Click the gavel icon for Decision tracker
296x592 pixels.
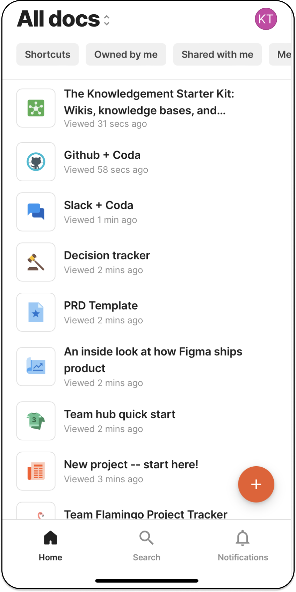(x=36, y=262)
